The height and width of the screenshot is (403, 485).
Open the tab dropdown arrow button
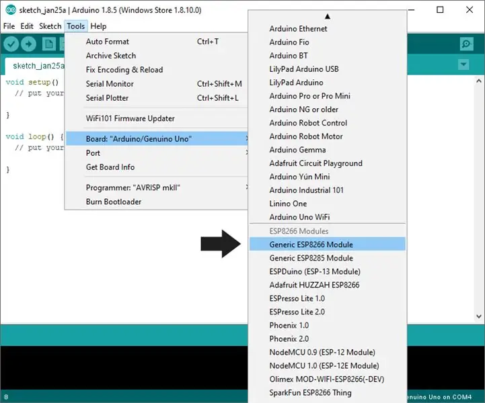point(463,64)
